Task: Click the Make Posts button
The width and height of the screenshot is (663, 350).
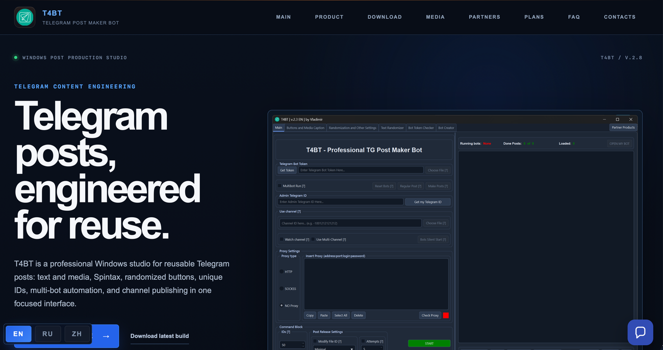Action: click(438, 186)
